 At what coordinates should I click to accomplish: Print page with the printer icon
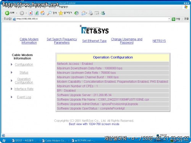[91, 13]
